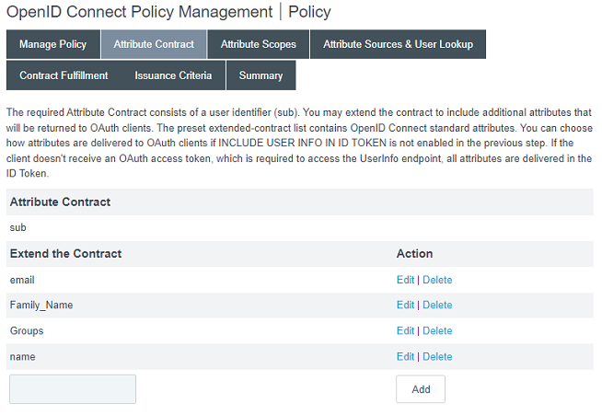Click the OpenID Connect Policy Management title
The image size is (602, 415).
pos(140,12)
